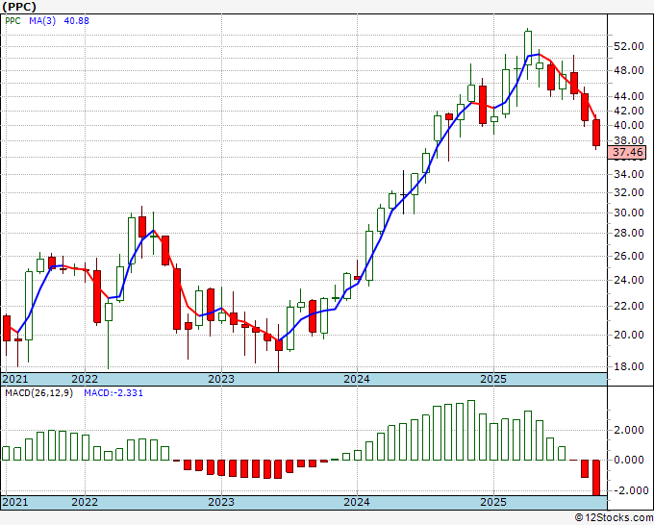Click the 26.00 price axis label
The width and height of the screenshot is (654, 525).
[628, 256]
